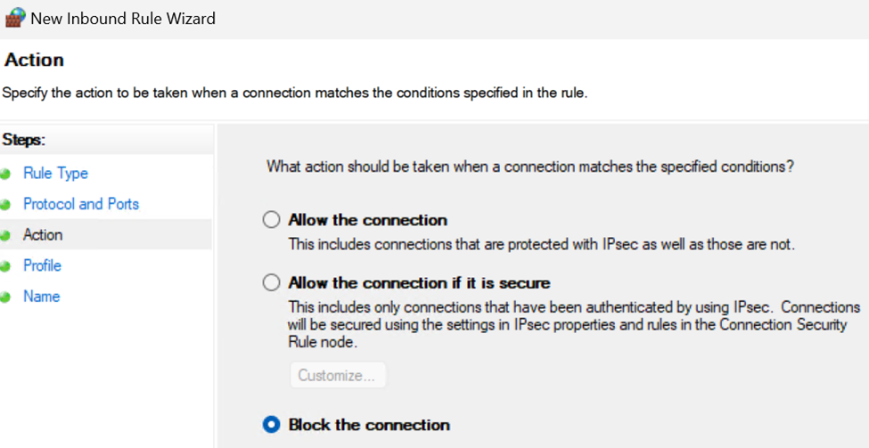Choose the Allow if it is secure radio button
869x448 pixels.
(272, 283)
